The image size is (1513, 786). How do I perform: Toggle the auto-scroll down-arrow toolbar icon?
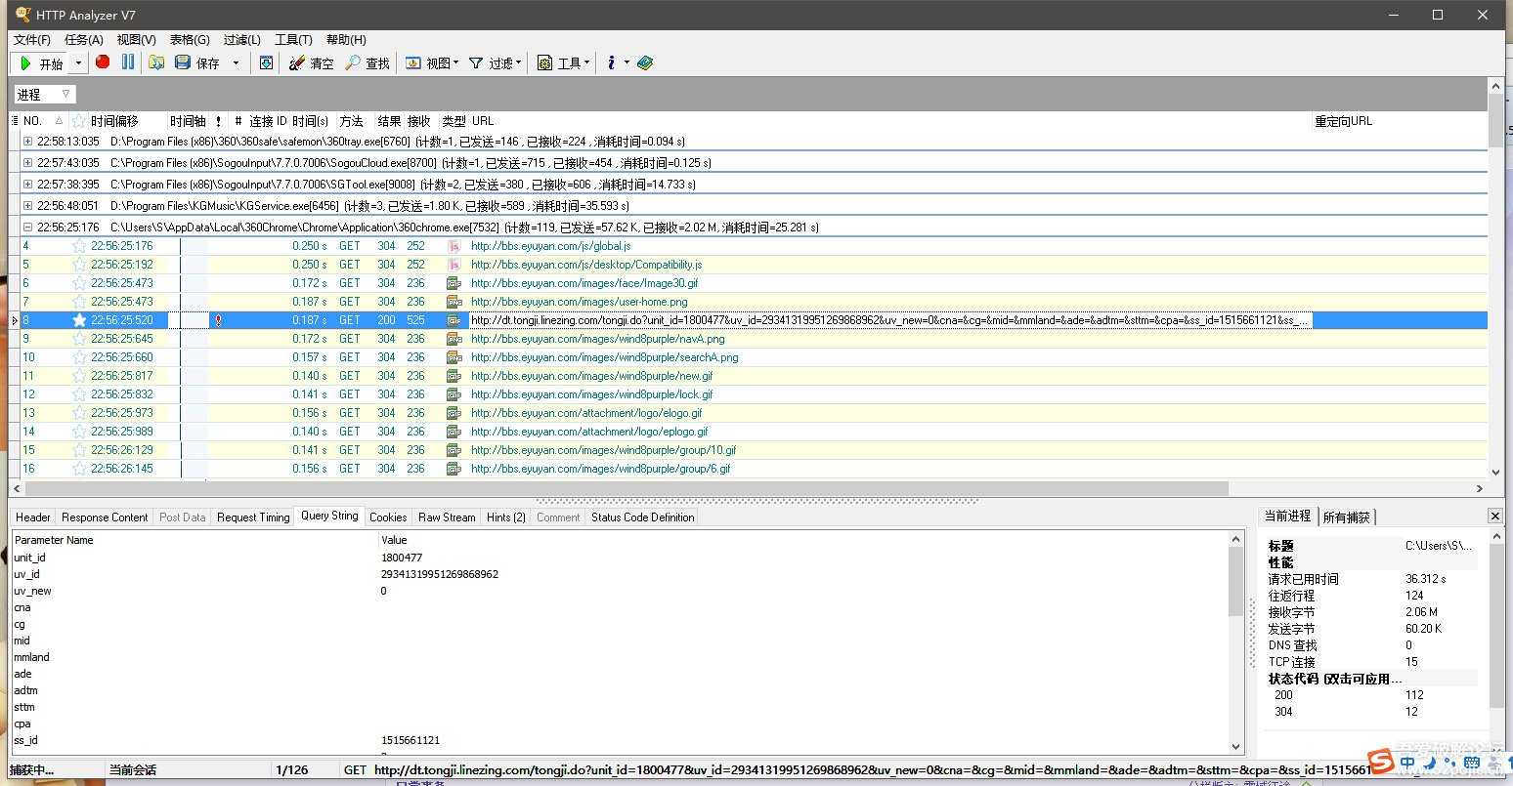click(x=266, y=62)
